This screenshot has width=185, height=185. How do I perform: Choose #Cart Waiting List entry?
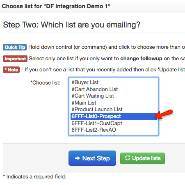[x=114, y=96]
